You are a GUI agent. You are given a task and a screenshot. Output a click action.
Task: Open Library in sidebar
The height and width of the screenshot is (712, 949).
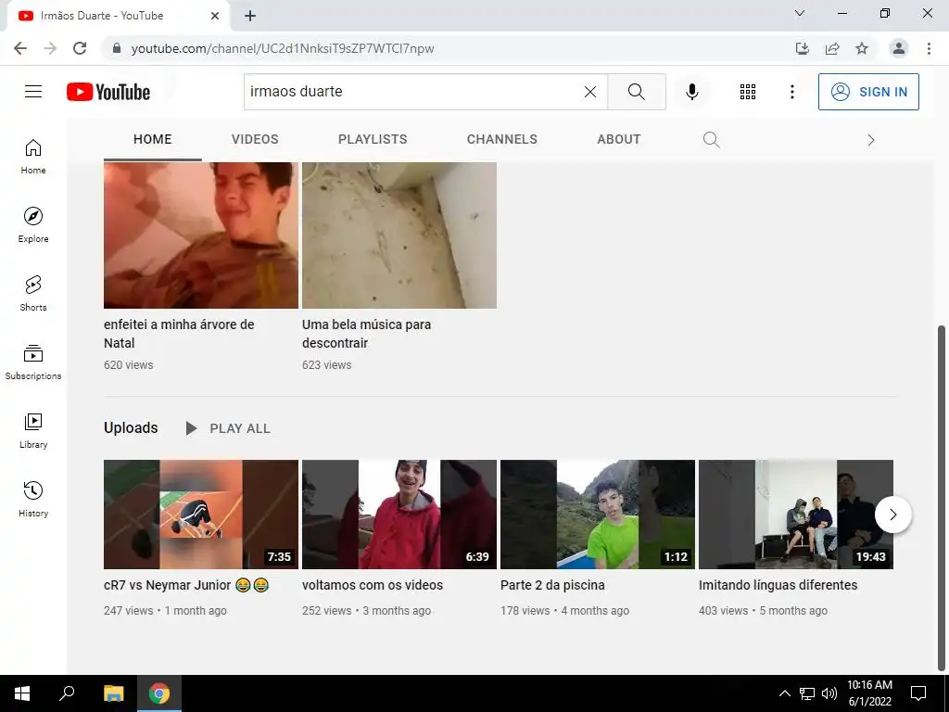pyautogui.click(x=33, y=430)
